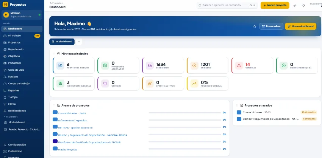Screen dimensions: 322x158
Task: Click the theme toggle icon in header
Action: [x=295, y=6]
